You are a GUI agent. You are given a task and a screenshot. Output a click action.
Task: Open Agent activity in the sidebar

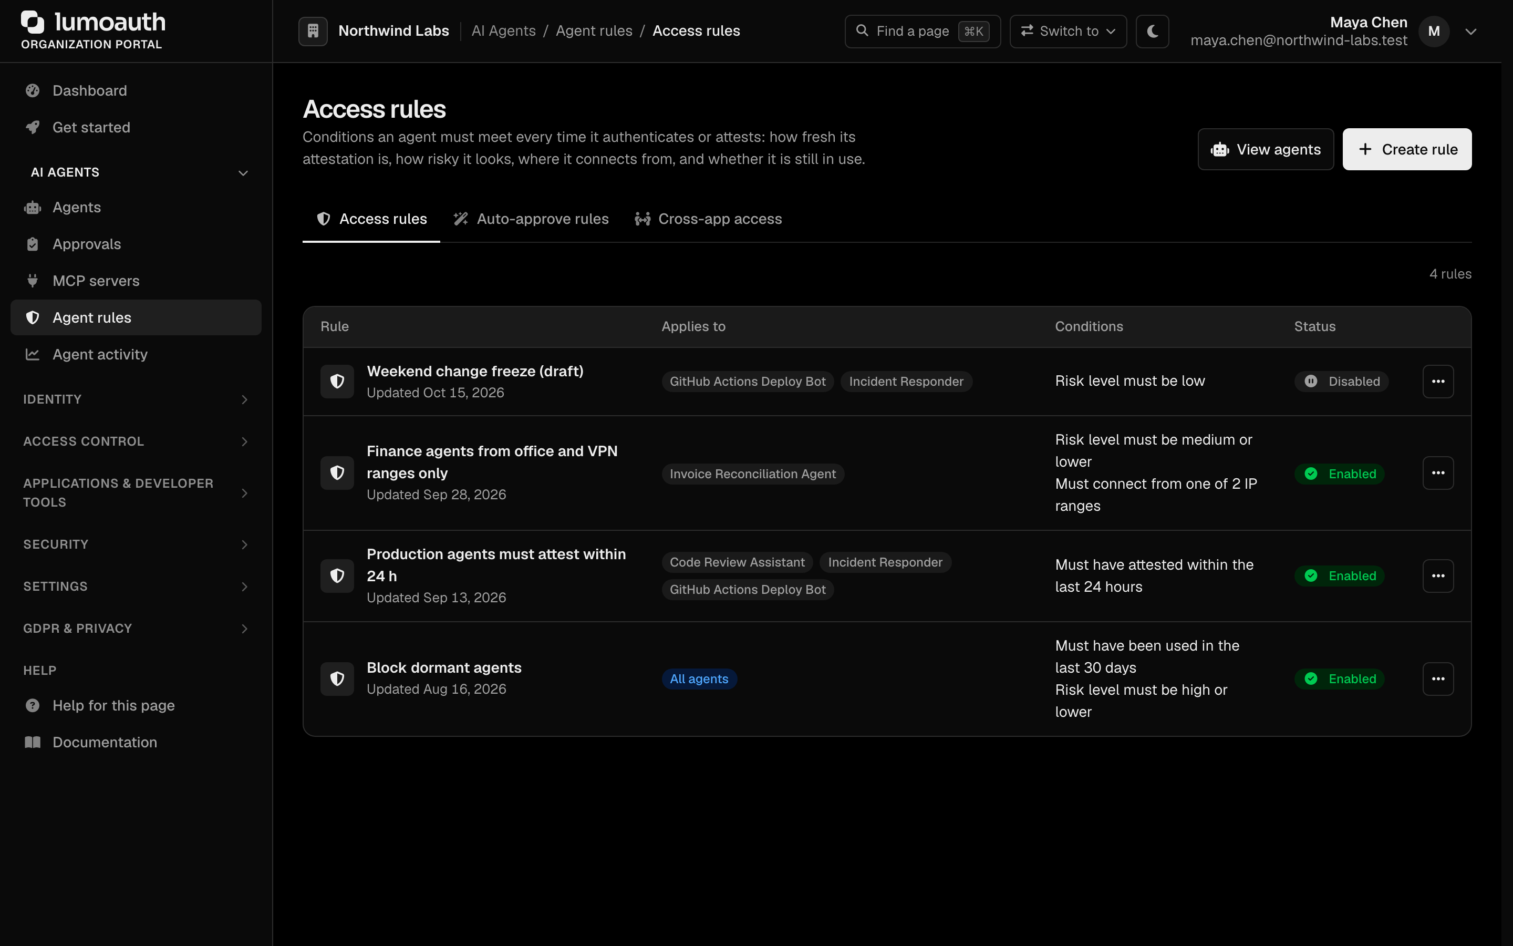pyautogui.click(x=136, y=355)
